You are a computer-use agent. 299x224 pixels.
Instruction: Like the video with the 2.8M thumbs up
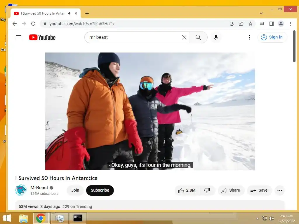click(187, 190)
